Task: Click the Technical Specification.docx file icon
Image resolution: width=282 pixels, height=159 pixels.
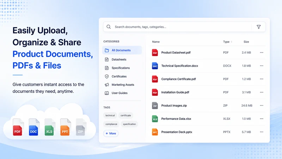Action: point(155,66)
